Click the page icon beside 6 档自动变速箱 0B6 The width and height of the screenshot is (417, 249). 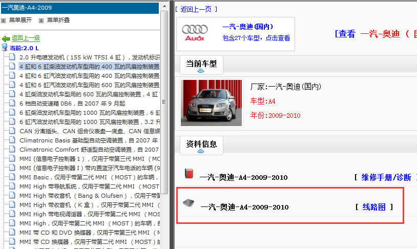tap(12, 103)
